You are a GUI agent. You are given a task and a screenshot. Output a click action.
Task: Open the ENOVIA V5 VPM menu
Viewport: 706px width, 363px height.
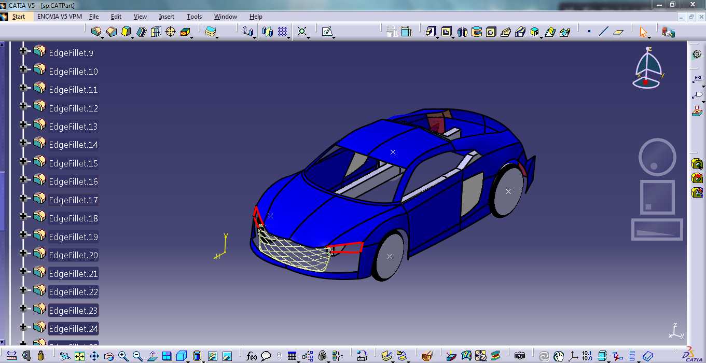tap(60, 17)
